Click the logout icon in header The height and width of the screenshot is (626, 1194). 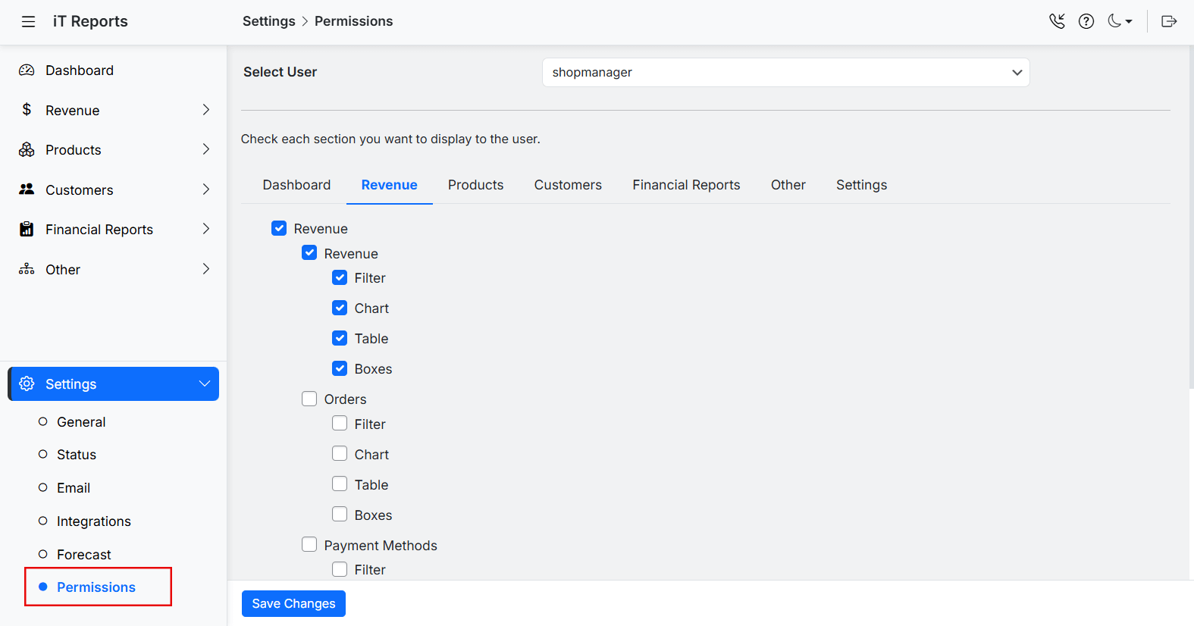click(1169, 21)
